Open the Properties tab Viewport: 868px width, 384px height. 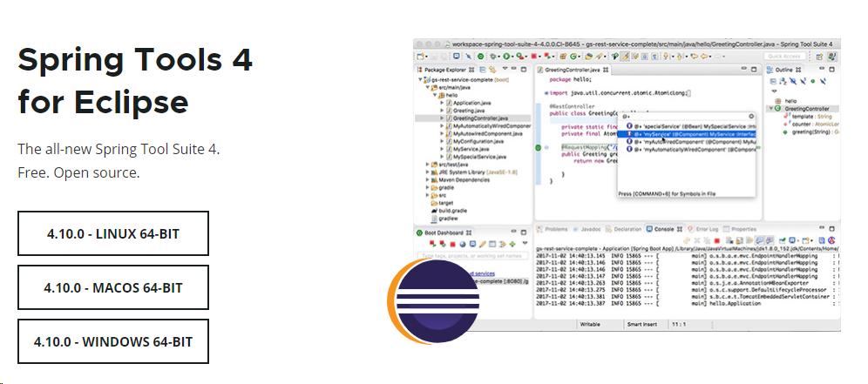tap(739, 229)
